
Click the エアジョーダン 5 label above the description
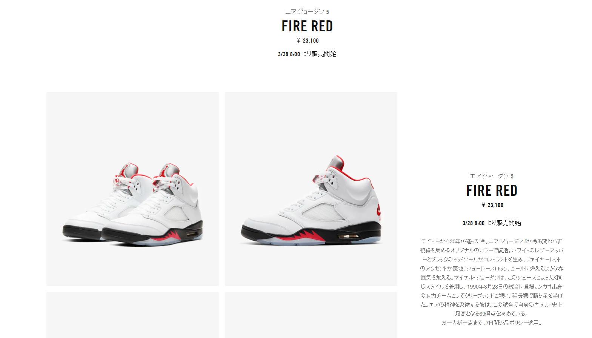492,176
